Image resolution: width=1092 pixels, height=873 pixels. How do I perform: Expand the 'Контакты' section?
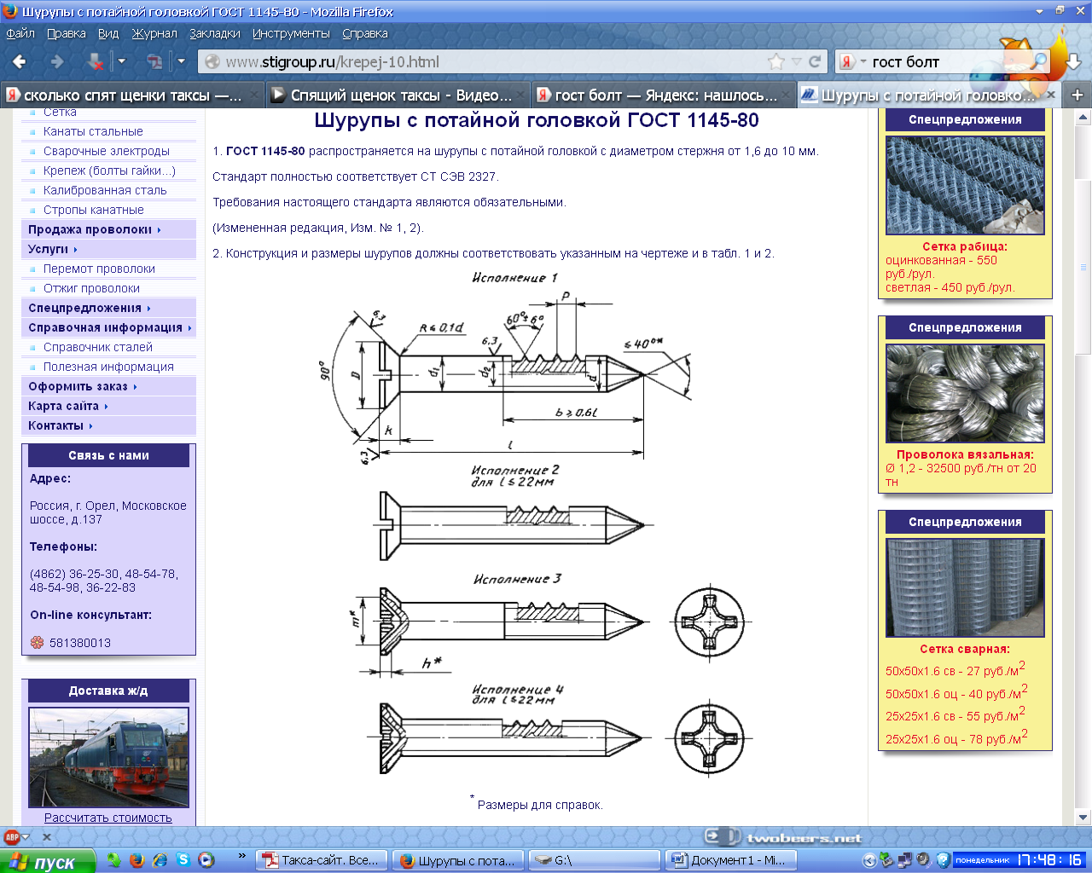coord(108,425)
